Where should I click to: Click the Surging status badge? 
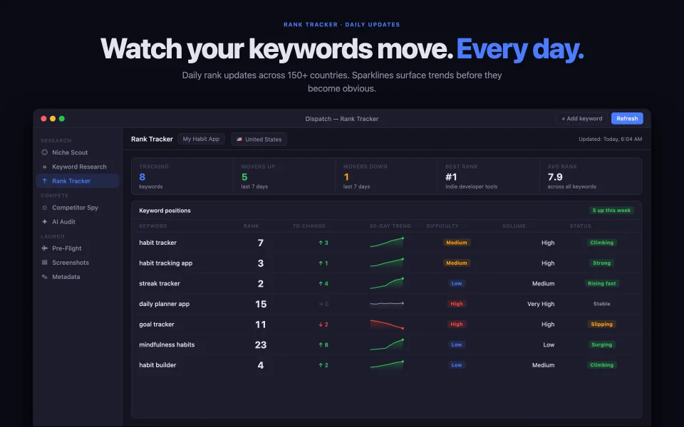click(x=601, y=344)
